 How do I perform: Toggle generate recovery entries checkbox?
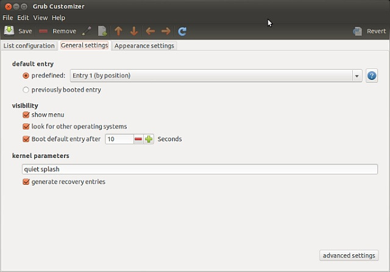(x=26, y=182)
